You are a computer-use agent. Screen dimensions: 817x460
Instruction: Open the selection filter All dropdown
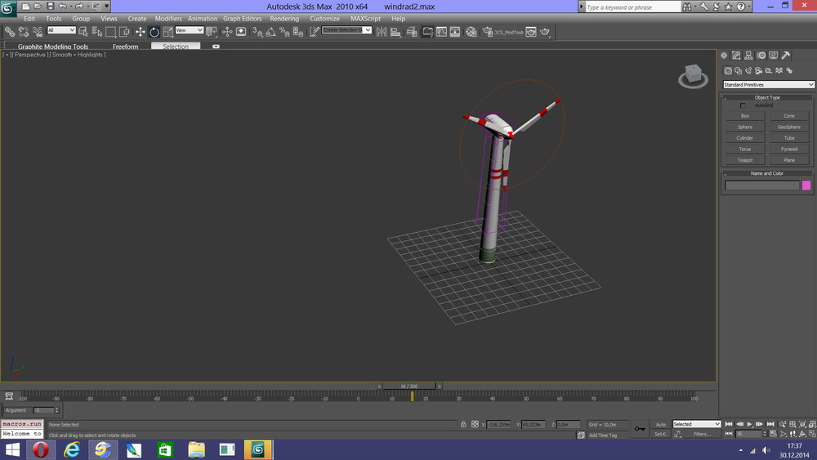[61, 30]
